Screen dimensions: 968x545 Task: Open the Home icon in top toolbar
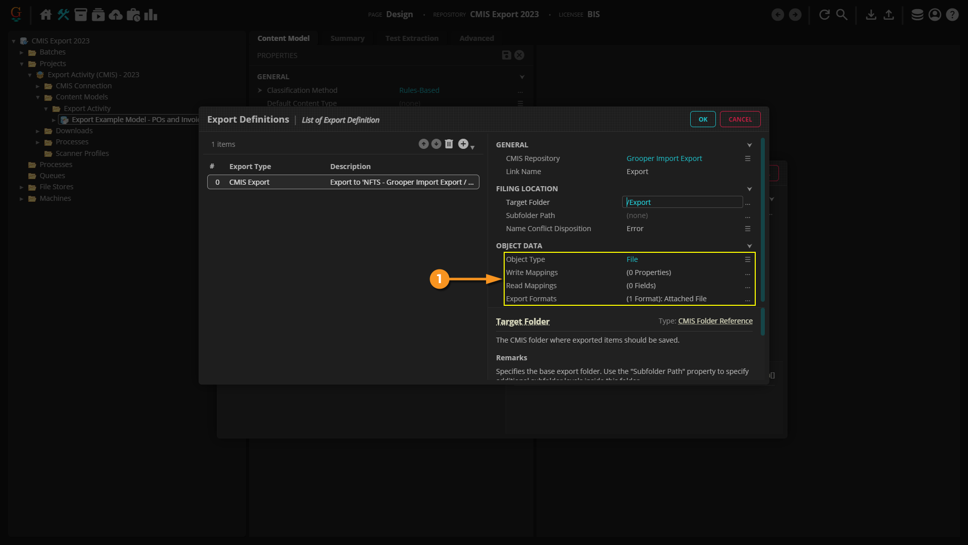pyautogui.click(x=46, y=15)
